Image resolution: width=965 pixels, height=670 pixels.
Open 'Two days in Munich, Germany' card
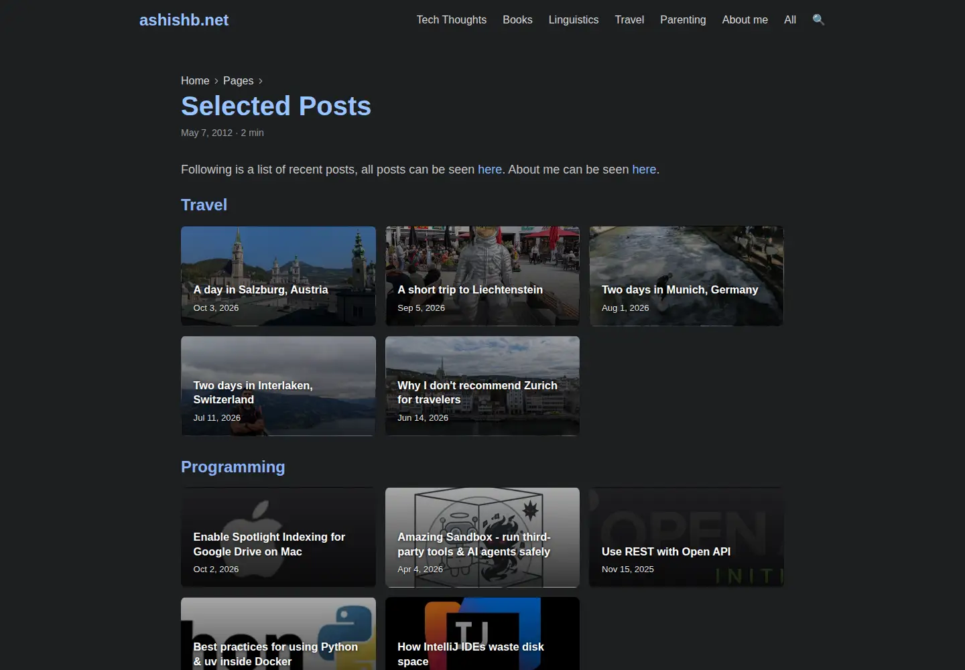click(686, 276)
